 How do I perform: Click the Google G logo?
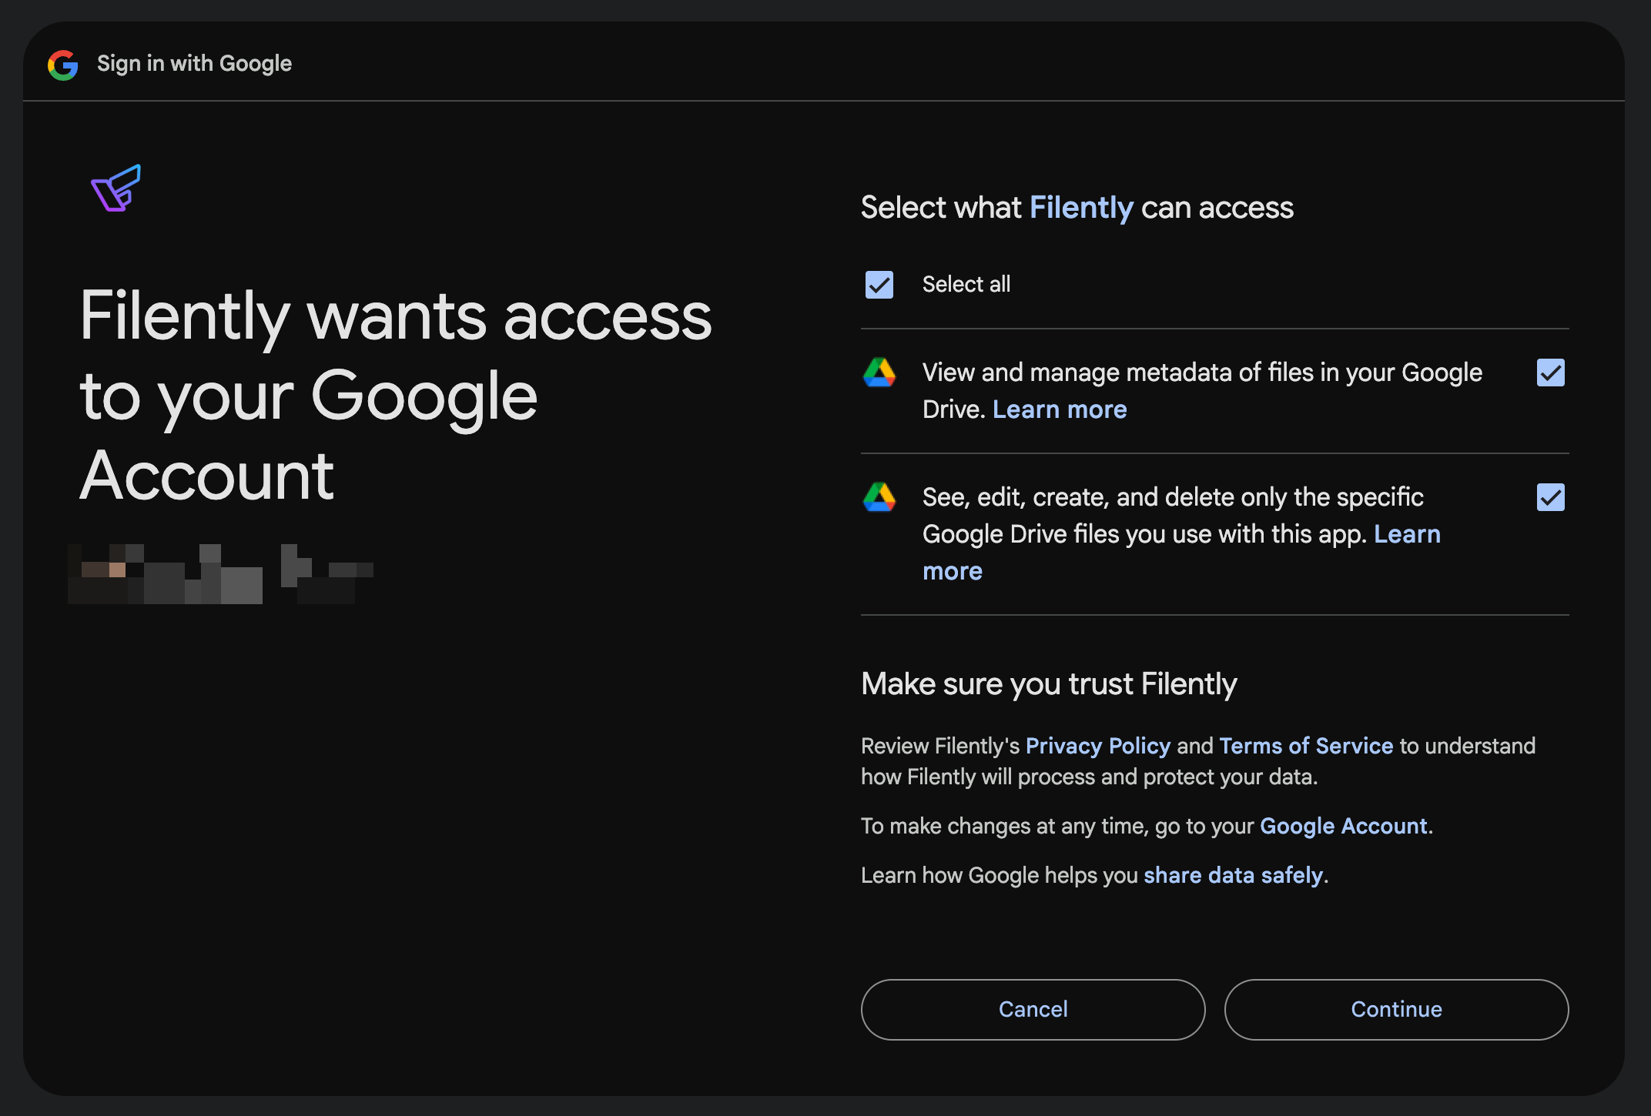(63, 65)
